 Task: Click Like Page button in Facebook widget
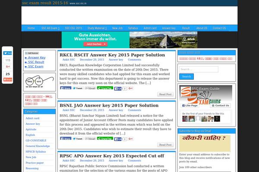(190, 105)
